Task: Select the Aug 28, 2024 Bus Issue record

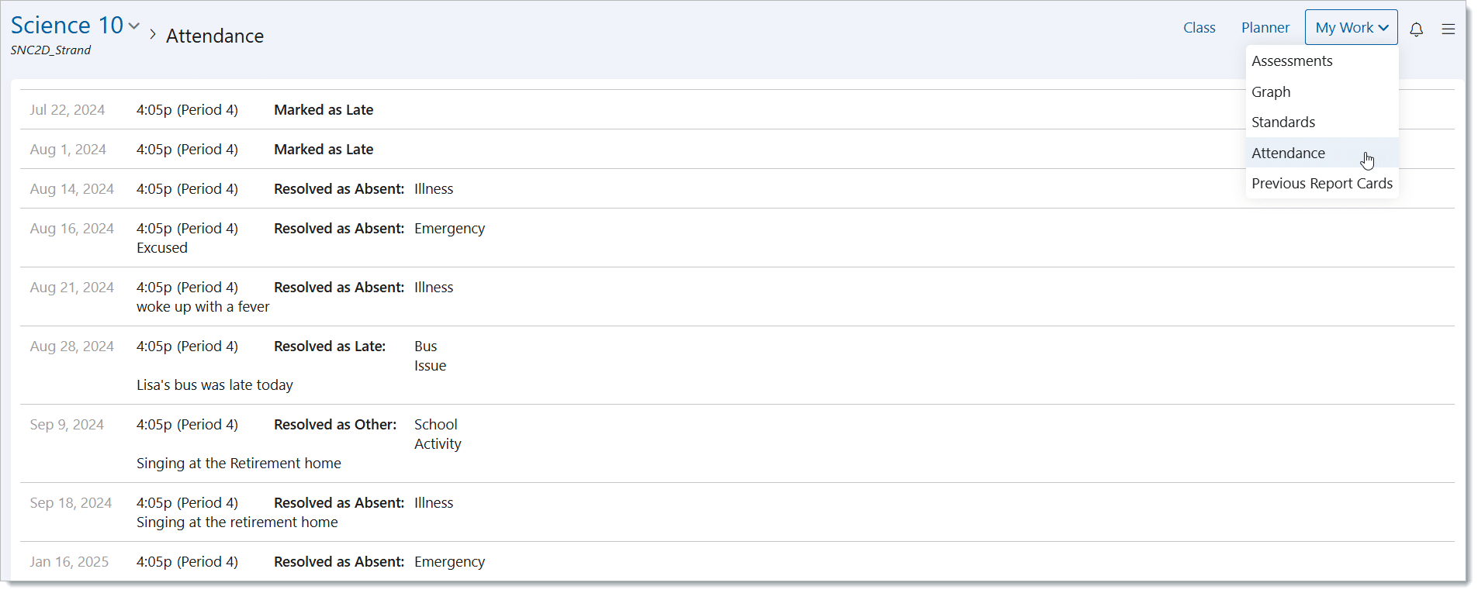Action: point(429,356)
